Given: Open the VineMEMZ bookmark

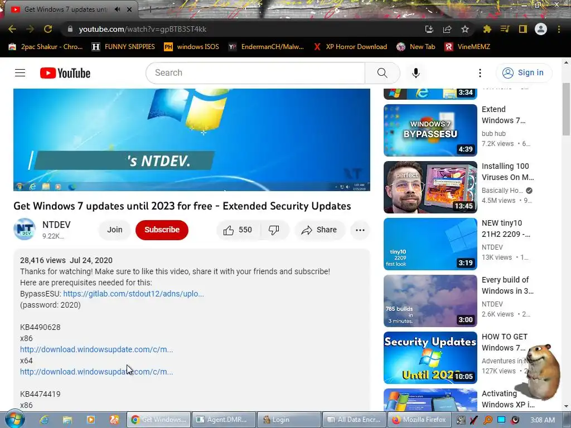Looking at the screenshot, I should [467, 47].
